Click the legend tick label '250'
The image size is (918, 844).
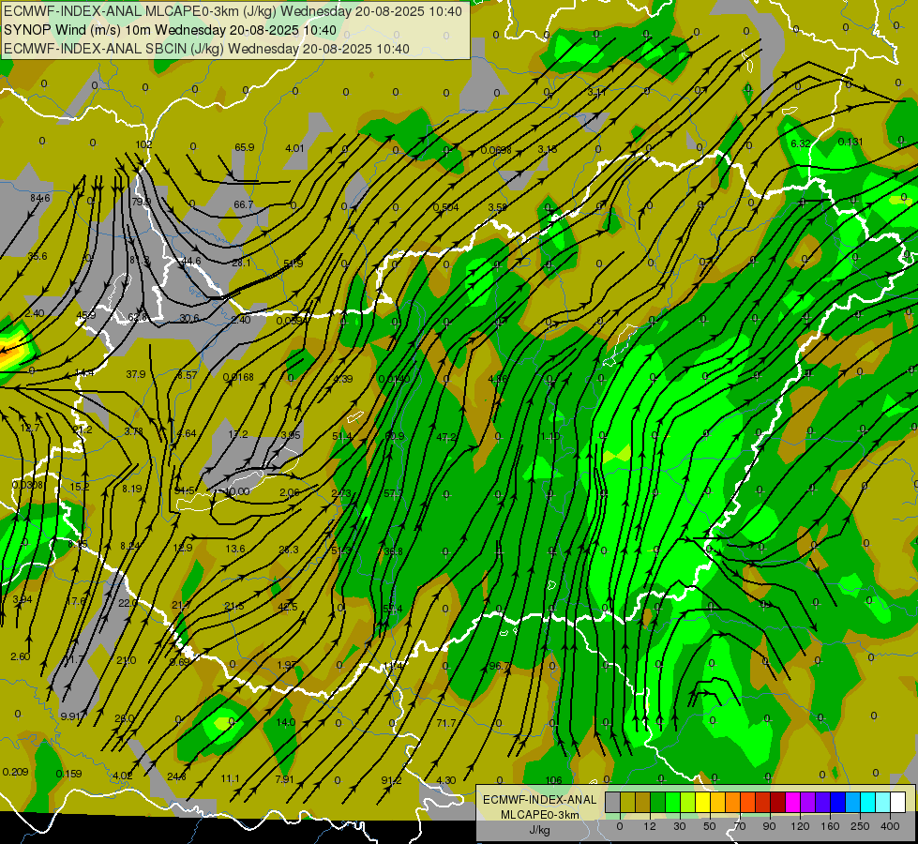(x=860, y=826)
